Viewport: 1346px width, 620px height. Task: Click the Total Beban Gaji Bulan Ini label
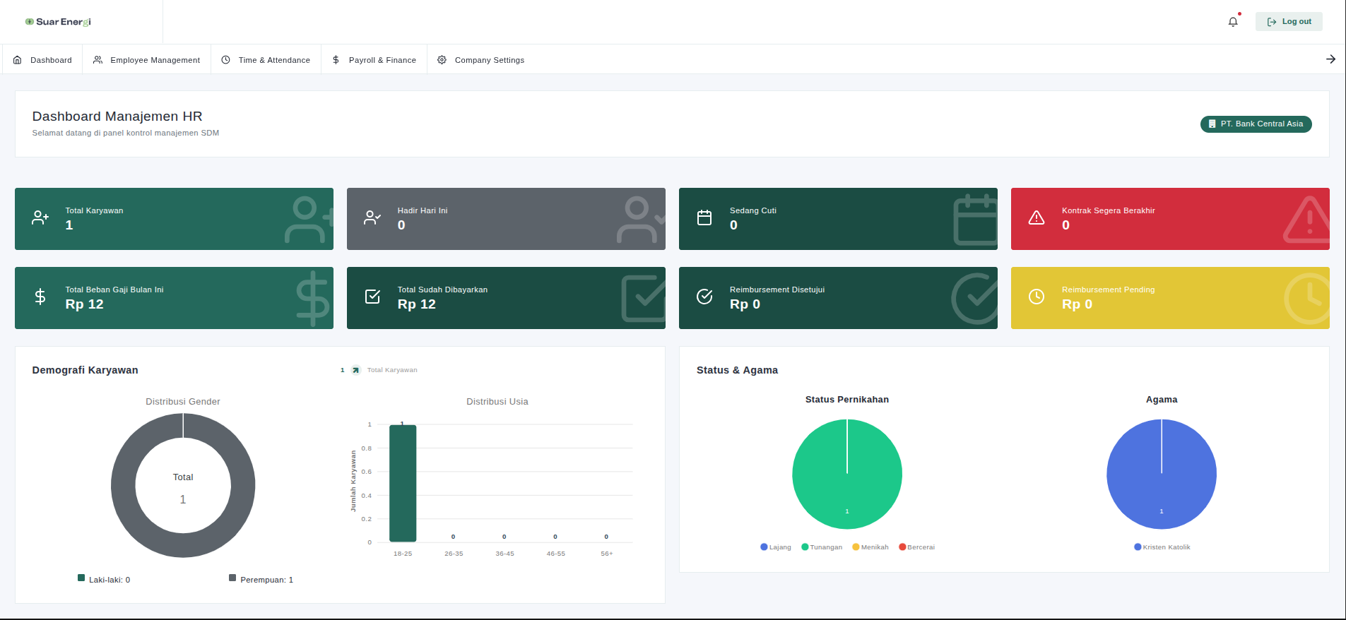(x=114, y=290)
